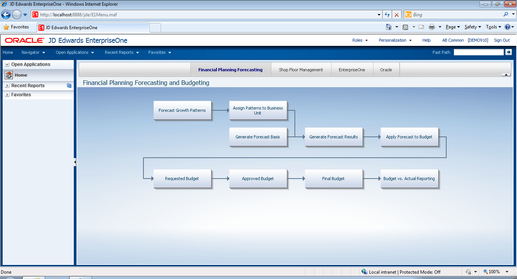Expand the Recent Reports section

click(7, 86)
